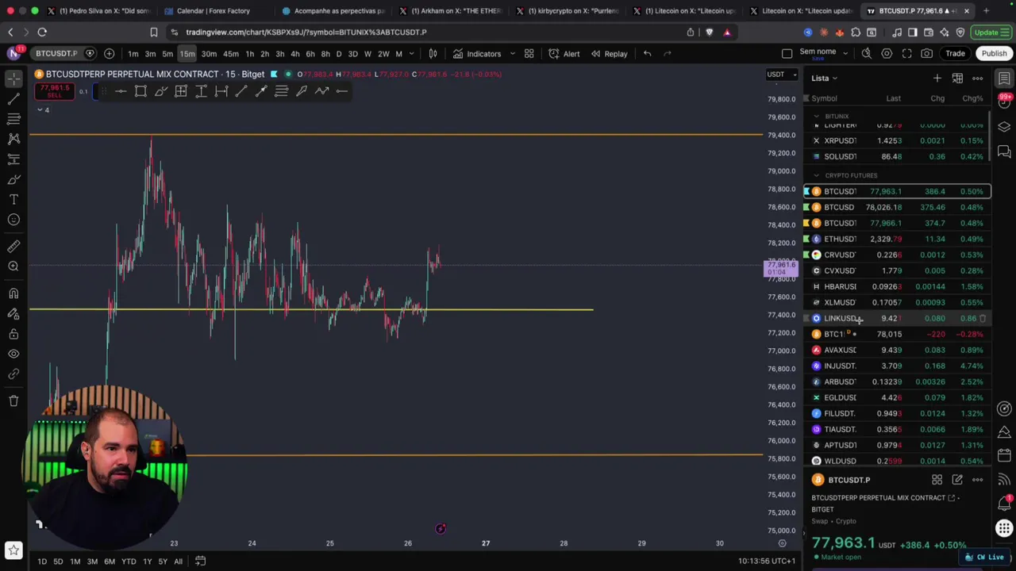The height and width of the screenshot is (571, 1016).
Task: Select LINKUSD row in watchlist
Action: [x=898, y=318]
